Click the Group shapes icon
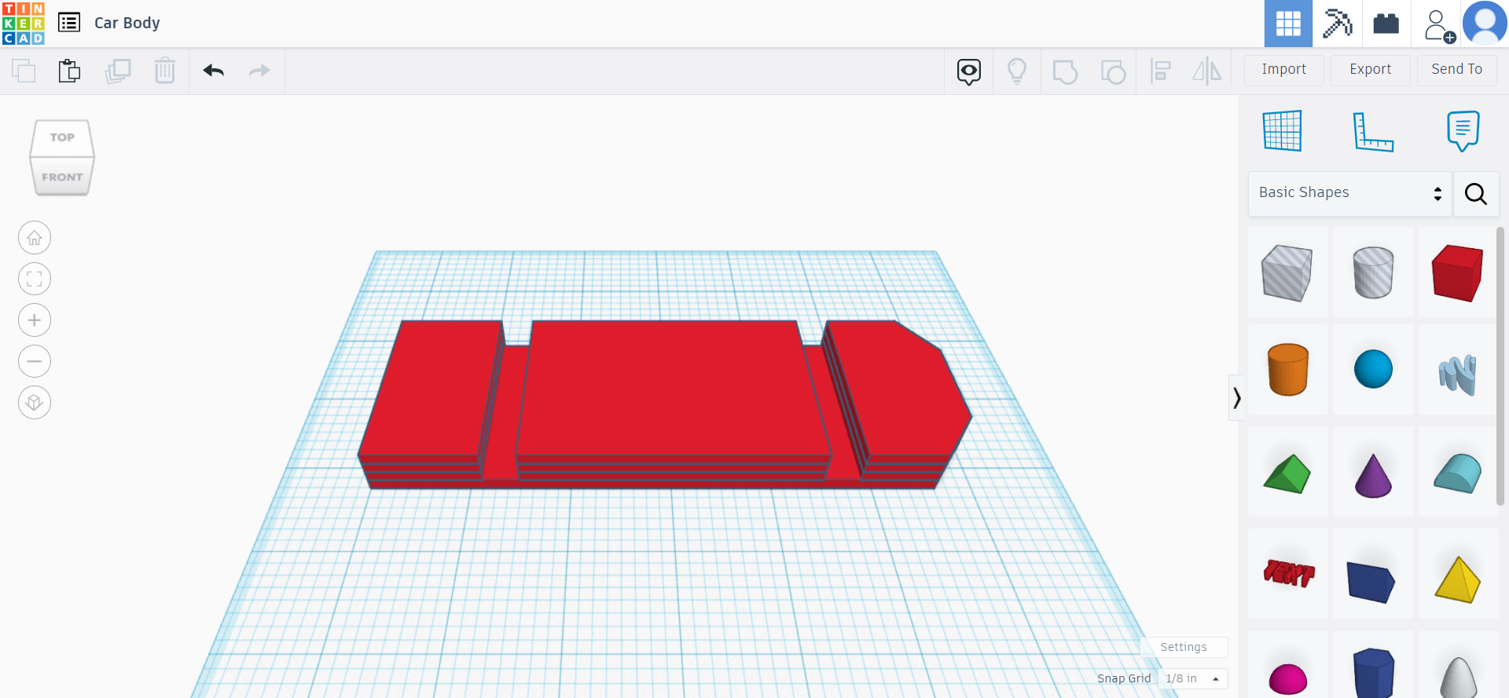The width and height of the screenshot is (1509, 698). (1065, 71)
